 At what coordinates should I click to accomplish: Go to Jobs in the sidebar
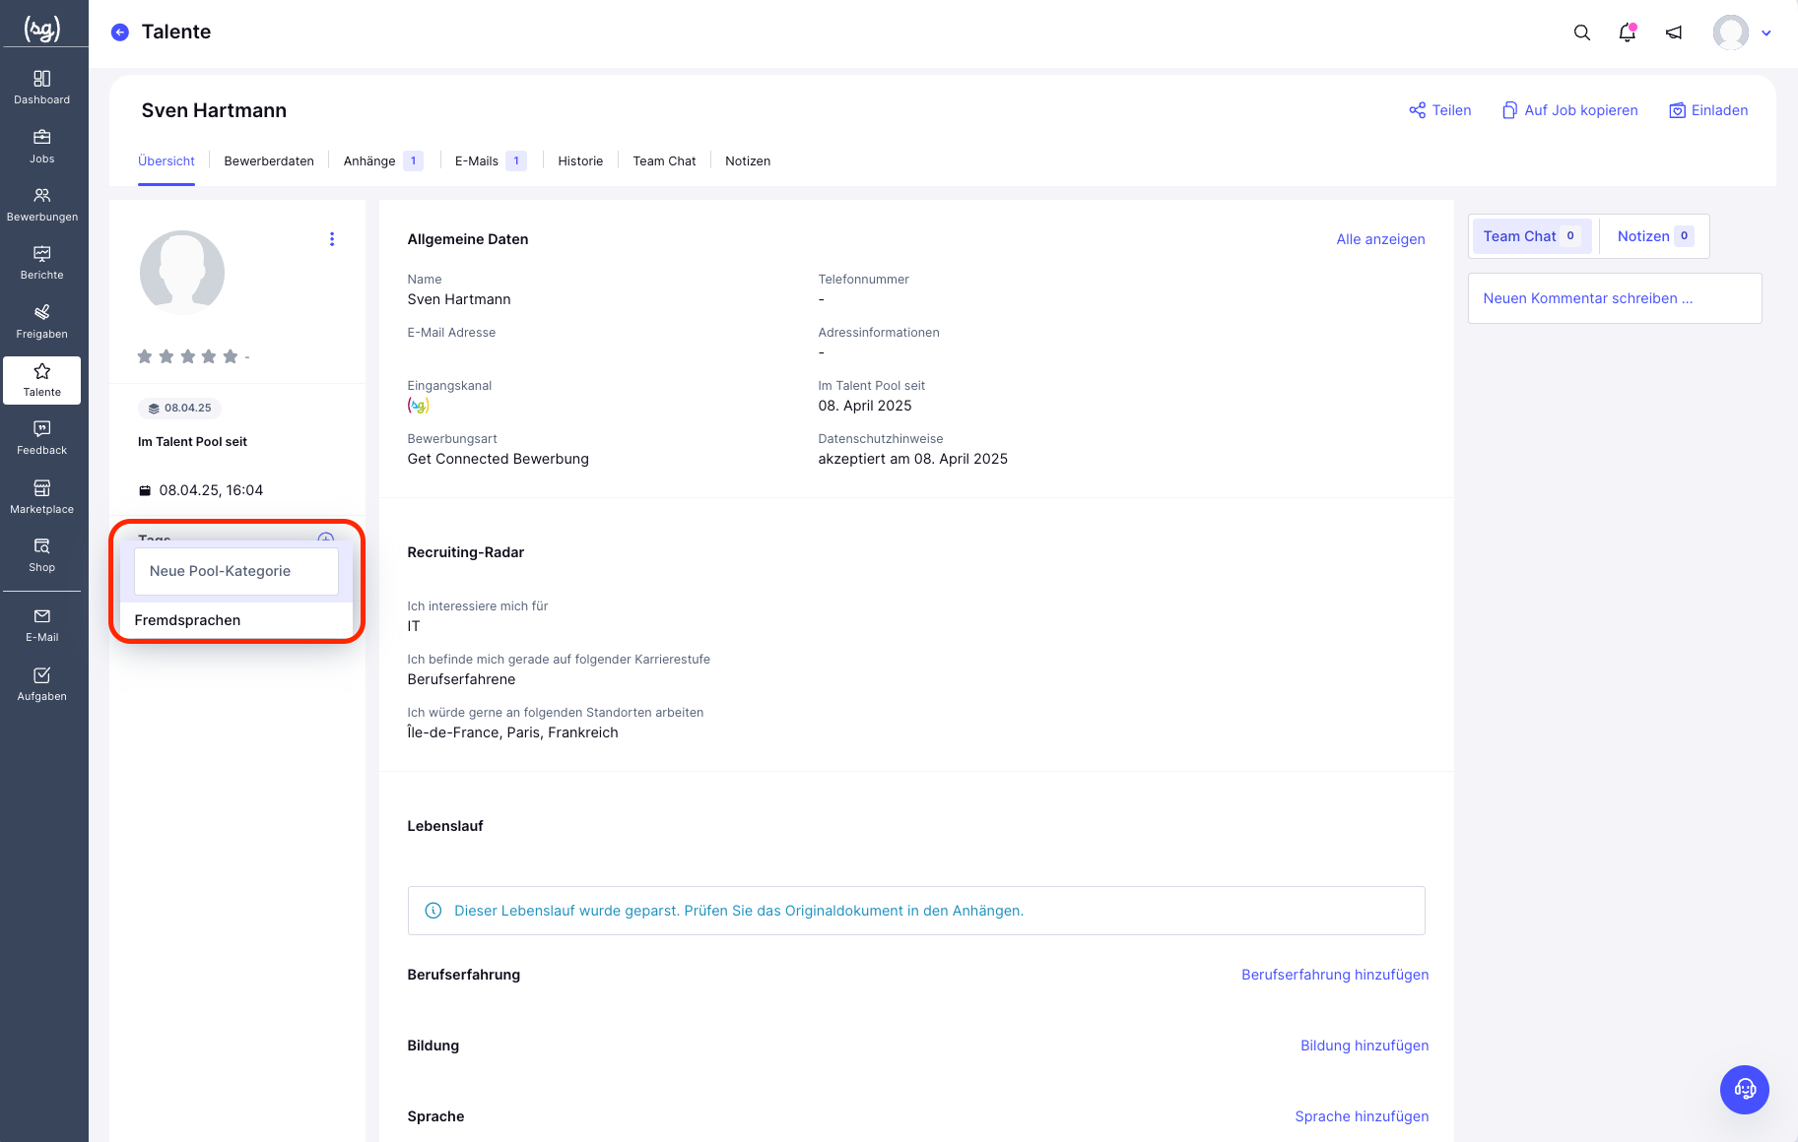click(42, 147)
